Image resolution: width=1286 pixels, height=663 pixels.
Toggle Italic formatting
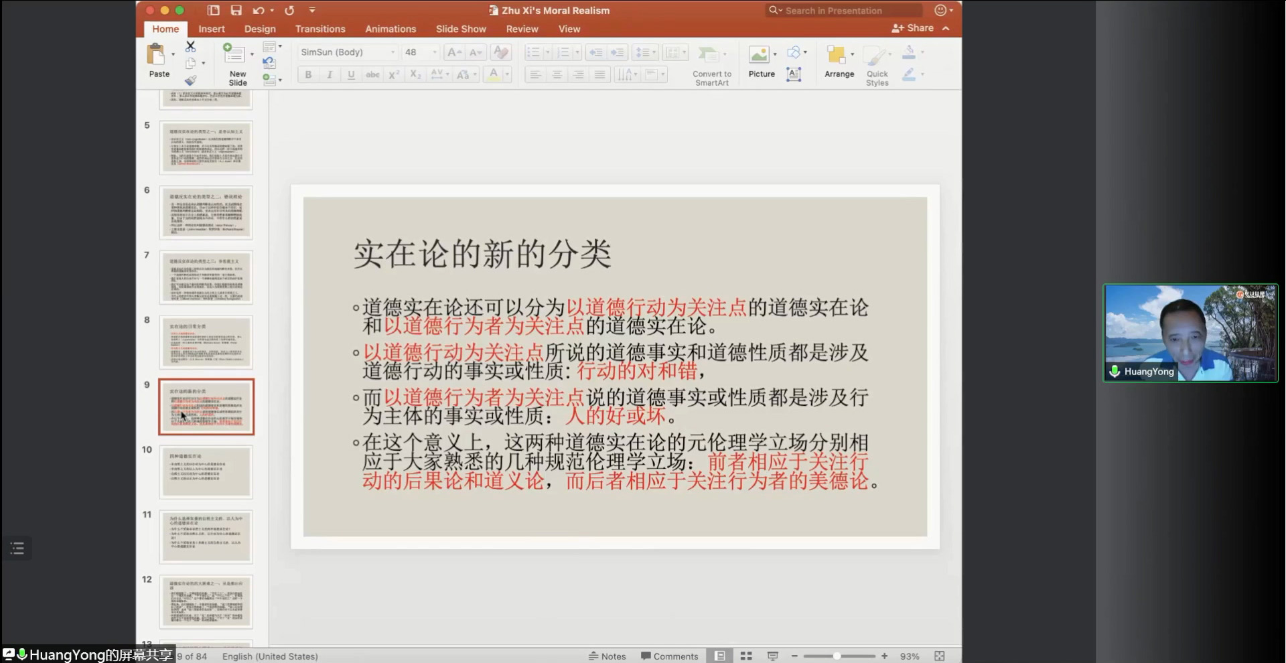tap(330, 74)
